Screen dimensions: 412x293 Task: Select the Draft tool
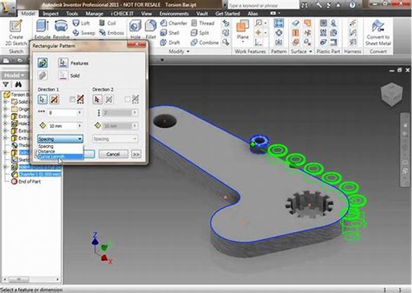point(170,42)
